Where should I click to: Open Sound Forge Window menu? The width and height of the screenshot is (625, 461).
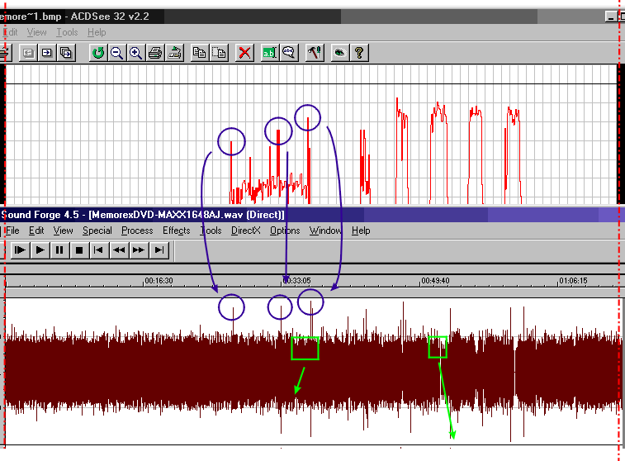pos(325,230)
